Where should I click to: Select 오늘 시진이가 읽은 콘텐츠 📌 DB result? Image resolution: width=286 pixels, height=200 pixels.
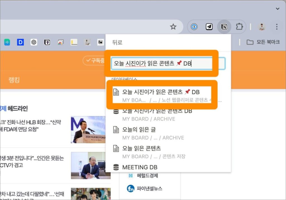click(x=161, y=92)
